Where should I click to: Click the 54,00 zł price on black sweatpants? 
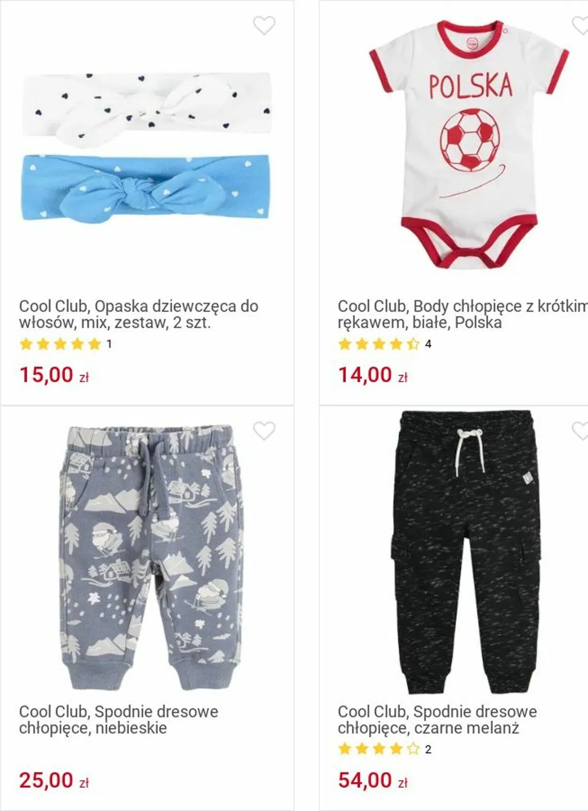[373, 780]
